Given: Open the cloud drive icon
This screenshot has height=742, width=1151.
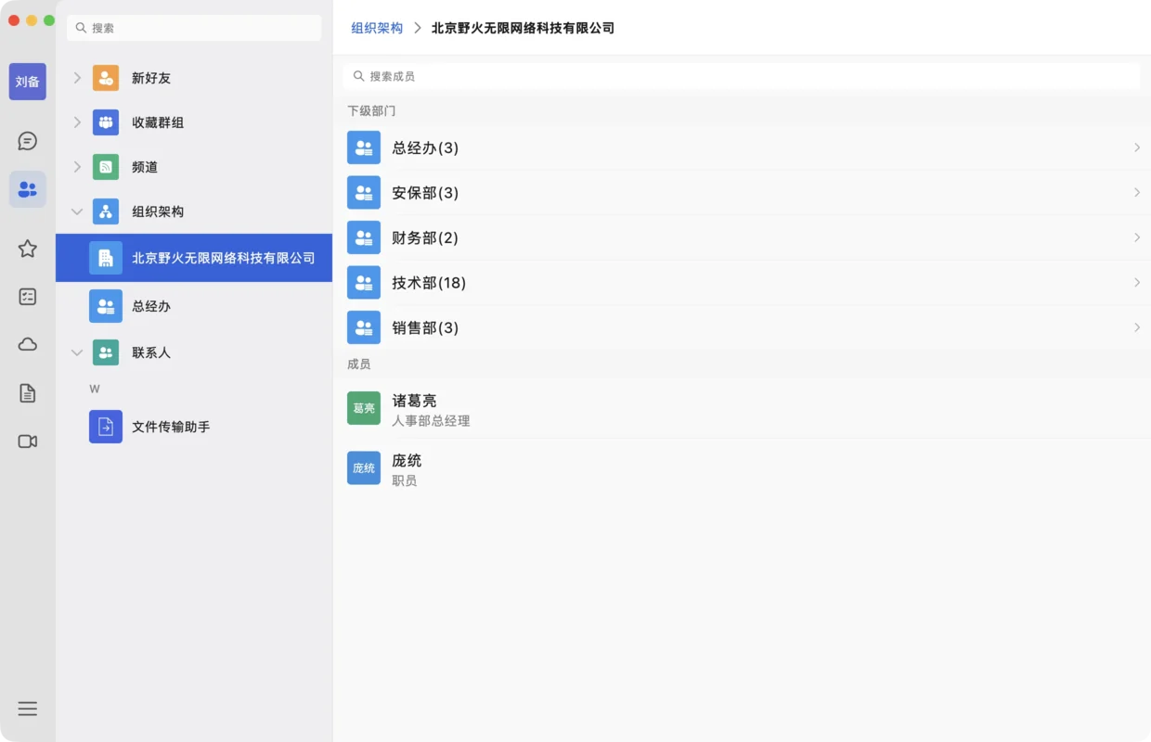Looking at the screenshot, I should [x=28, y=345].
